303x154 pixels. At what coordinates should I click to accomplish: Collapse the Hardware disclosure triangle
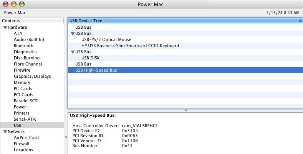pyautogui.click(x=5, y=28)
